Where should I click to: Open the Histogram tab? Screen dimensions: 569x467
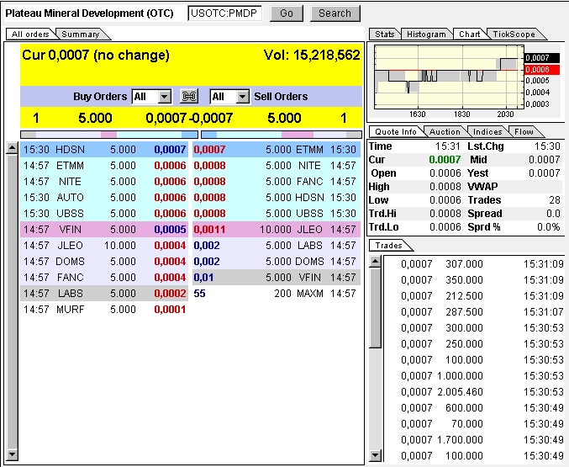[x=426, y=34]
